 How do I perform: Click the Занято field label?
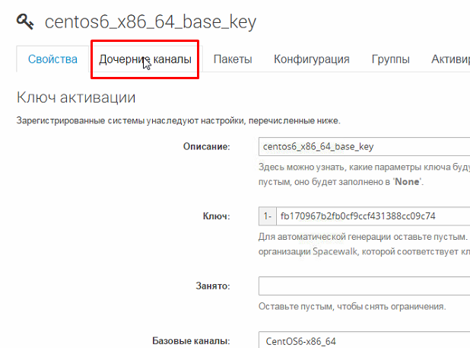coord(212,286)
